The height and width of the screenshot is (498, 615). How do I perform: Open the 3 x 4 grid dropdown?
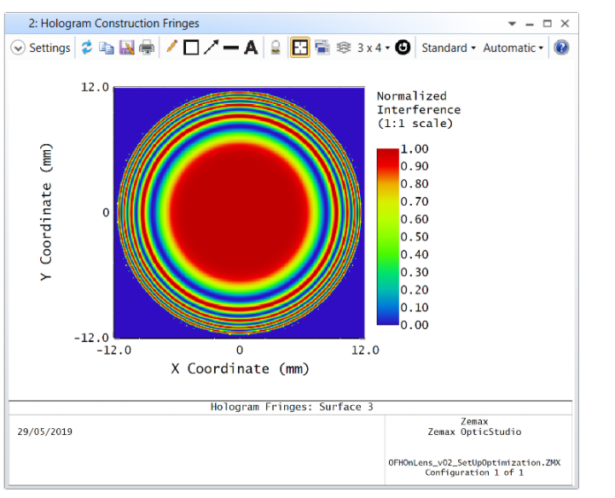[373, 48]
